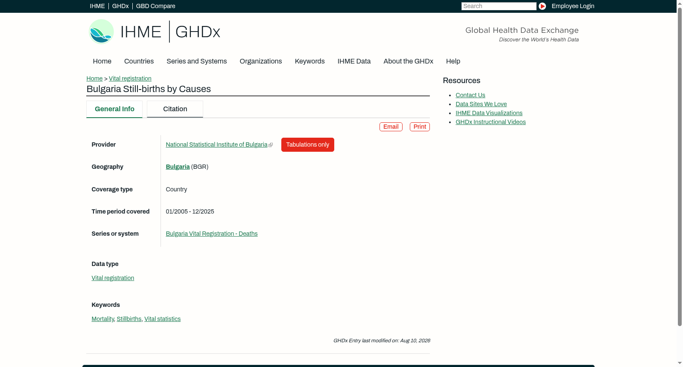Open Series and Systems menu
This screenshot has width=683, height=367.
pyautogui.click(x=196, y=61)
